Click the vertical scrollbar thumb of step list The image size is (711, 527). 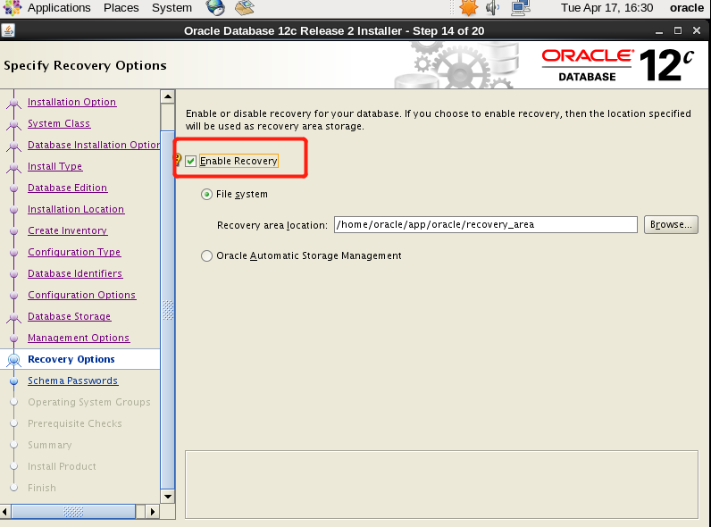click(168, 310)
